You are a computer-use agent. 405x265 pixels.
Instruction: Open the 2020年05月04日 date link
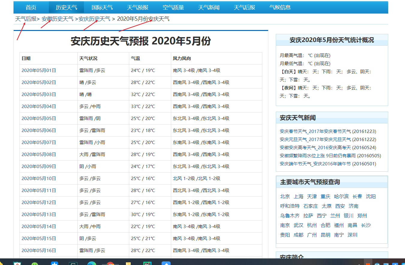39,107
